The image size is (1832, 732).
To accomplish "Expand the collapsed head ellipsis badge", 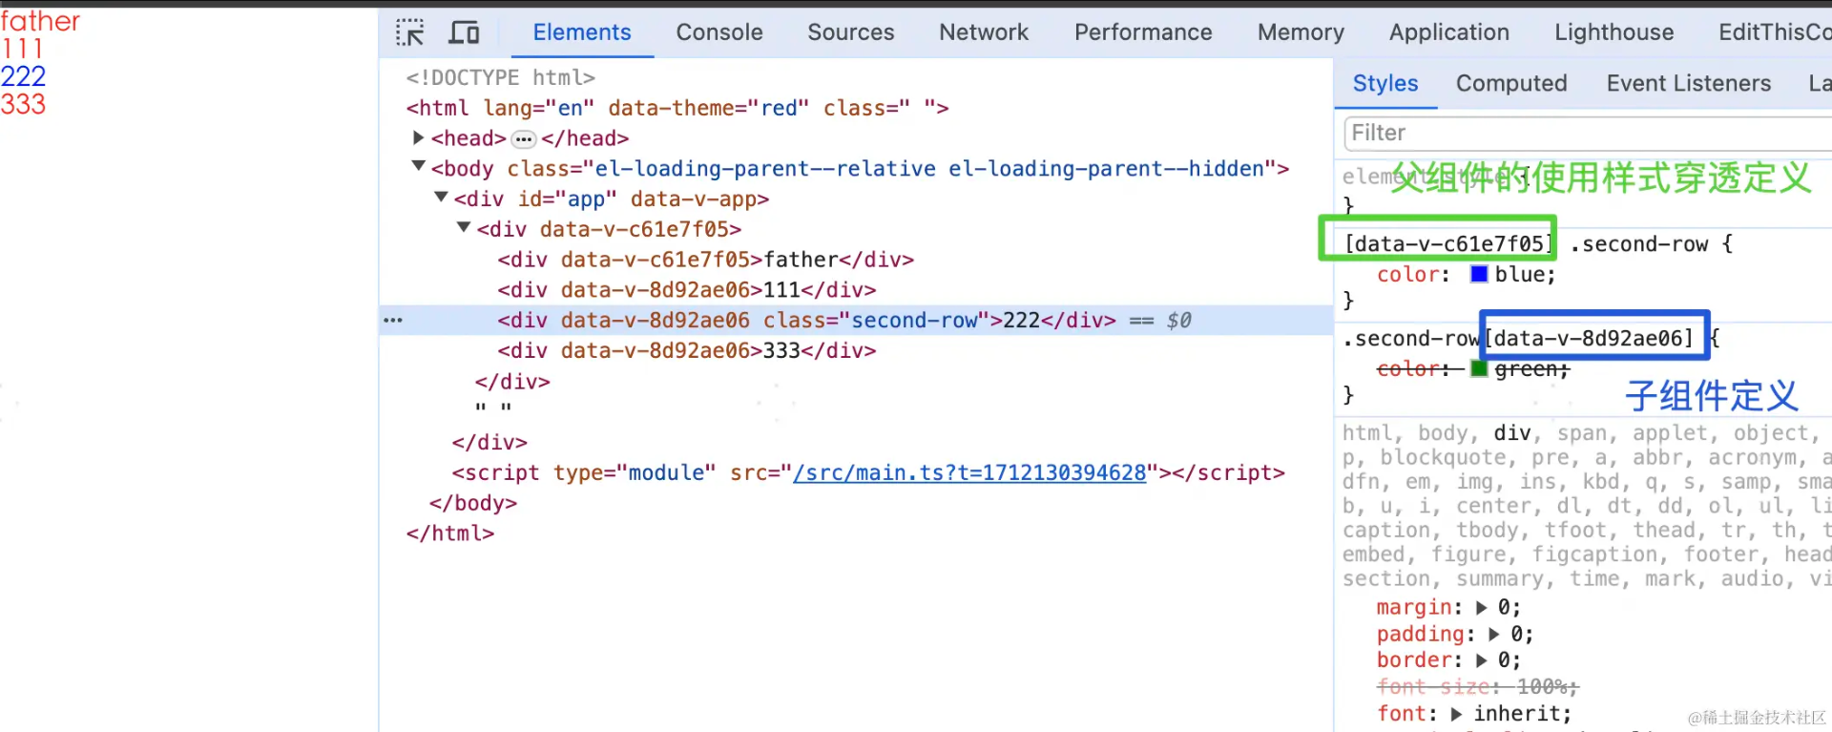I will point(524,139).
